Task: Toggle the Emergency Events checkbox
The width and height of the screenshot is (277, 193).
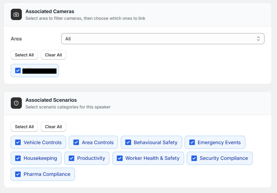Action: pyautogui.click(x=192, y=142)
